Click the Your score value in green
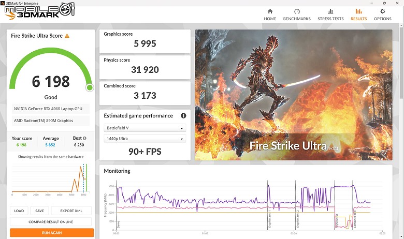The height and width of the screenshot is (239, 404). pos(21,145)
